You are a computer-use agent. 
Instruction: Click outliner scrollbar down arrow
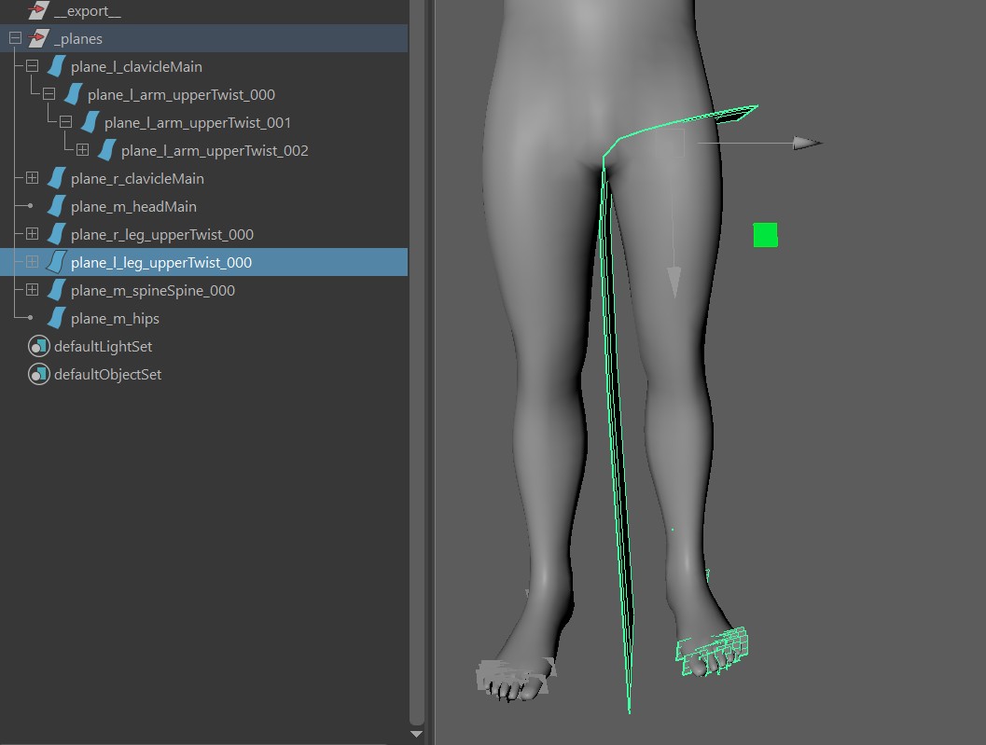(x=417, y=734)
